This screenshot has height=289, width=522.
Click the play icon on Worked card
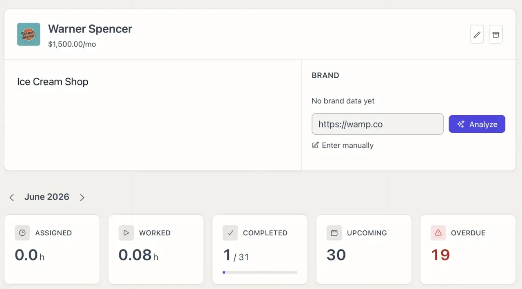coord(126,233)
